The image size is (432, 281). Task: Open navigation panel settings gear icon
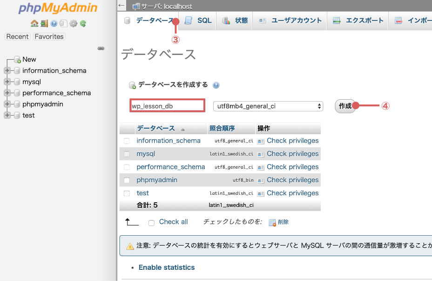click(73, 23)
